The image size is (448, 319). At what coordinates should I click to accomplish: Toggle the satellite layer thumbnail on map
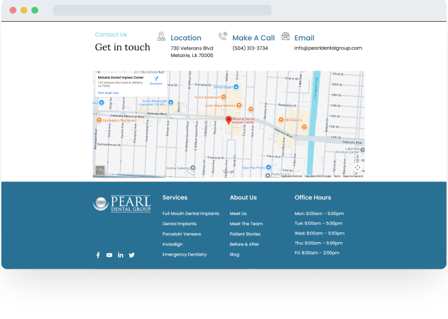click(x=100, y=171)
